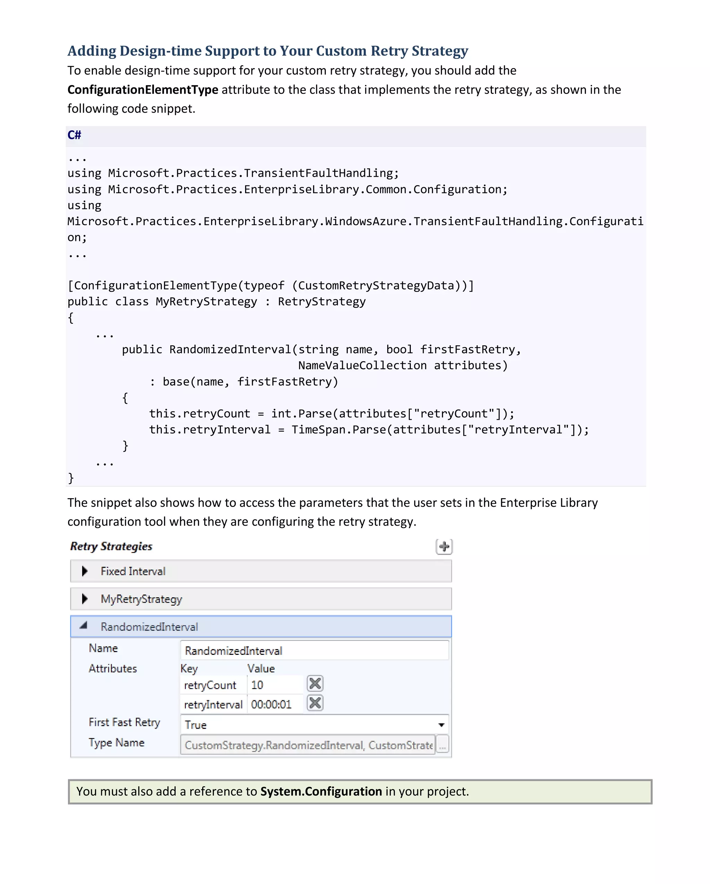Click the Value column header
The width and height of the screenshot is (710, 884).
261,668
